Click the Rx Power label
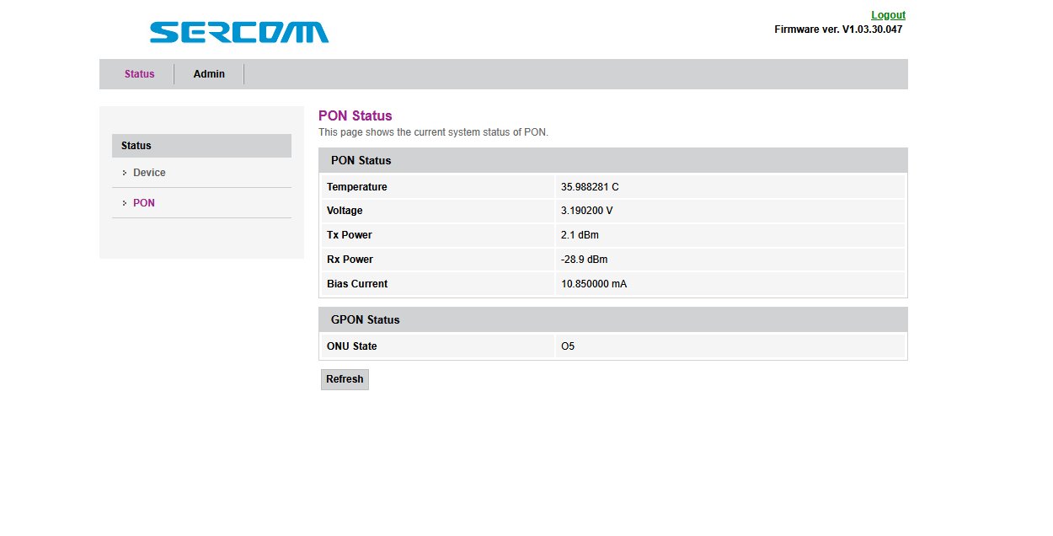 point(350,260)
